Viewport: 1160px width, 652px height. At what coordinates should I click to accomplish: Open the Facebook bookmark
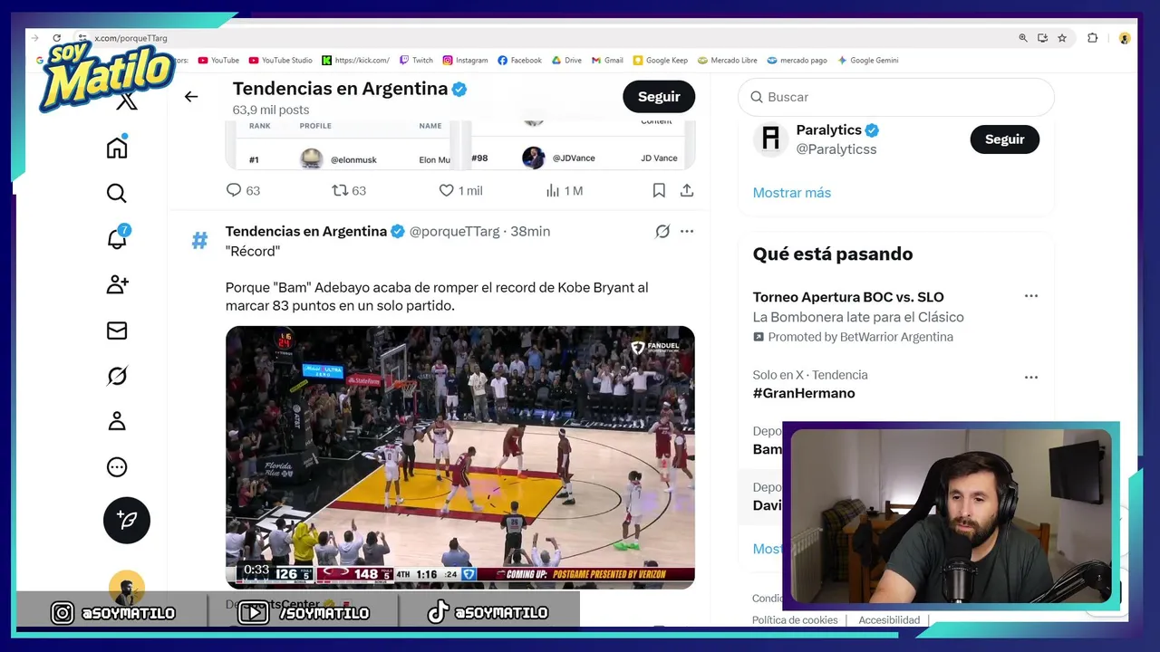coord(519,61)
